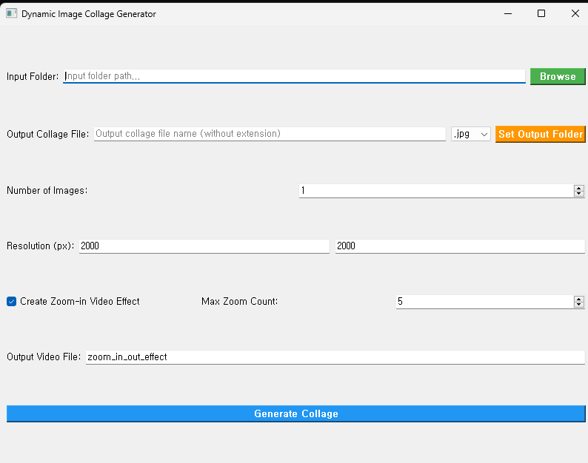
Task: Focus the Input Folder path field
Action: click(x=294, y=76)
